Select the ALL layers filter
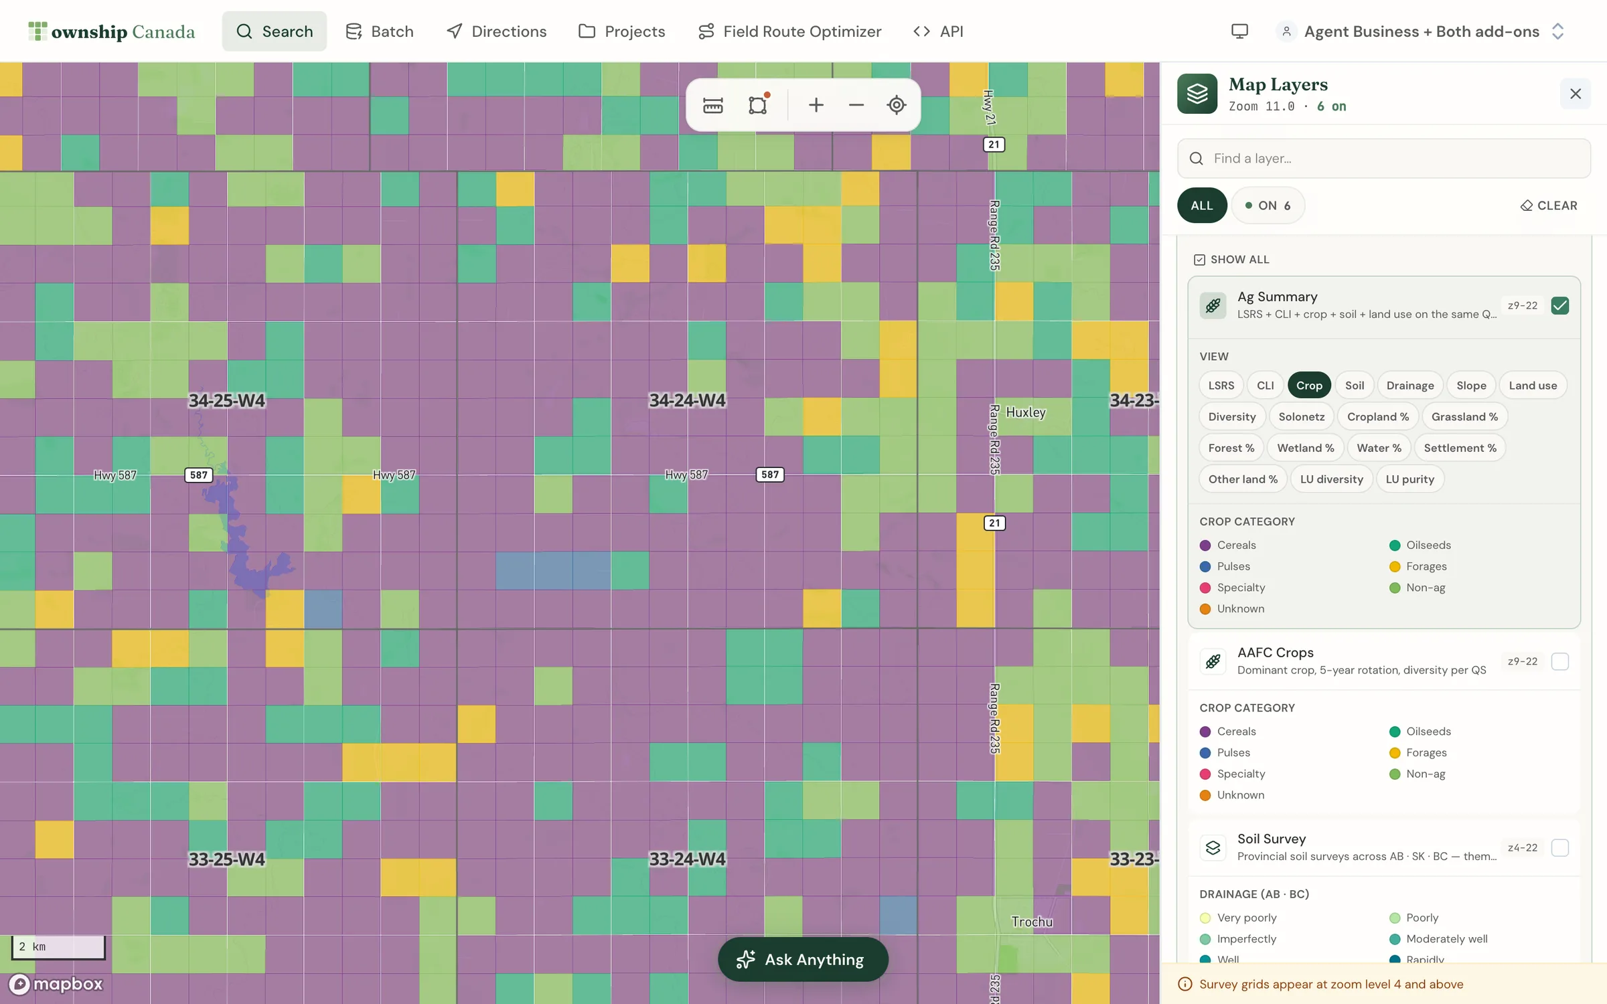The image size is (1607, 1004). coord(1202,205)
